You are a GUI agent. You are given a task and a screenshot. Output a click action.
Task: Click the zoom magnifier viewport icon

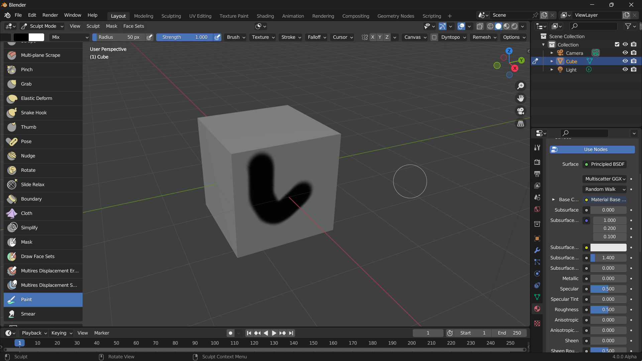(x=521, y=86)
